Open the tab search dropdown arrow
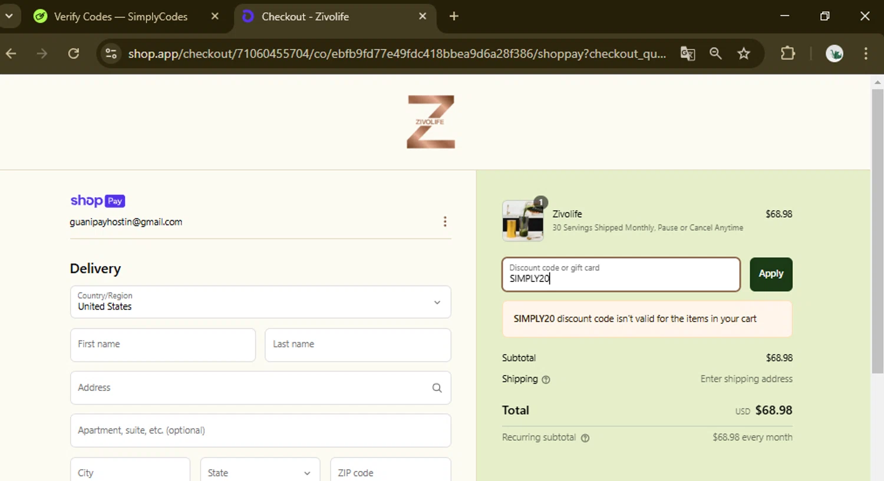Screen dimensions: 884x481 [9, 16]
